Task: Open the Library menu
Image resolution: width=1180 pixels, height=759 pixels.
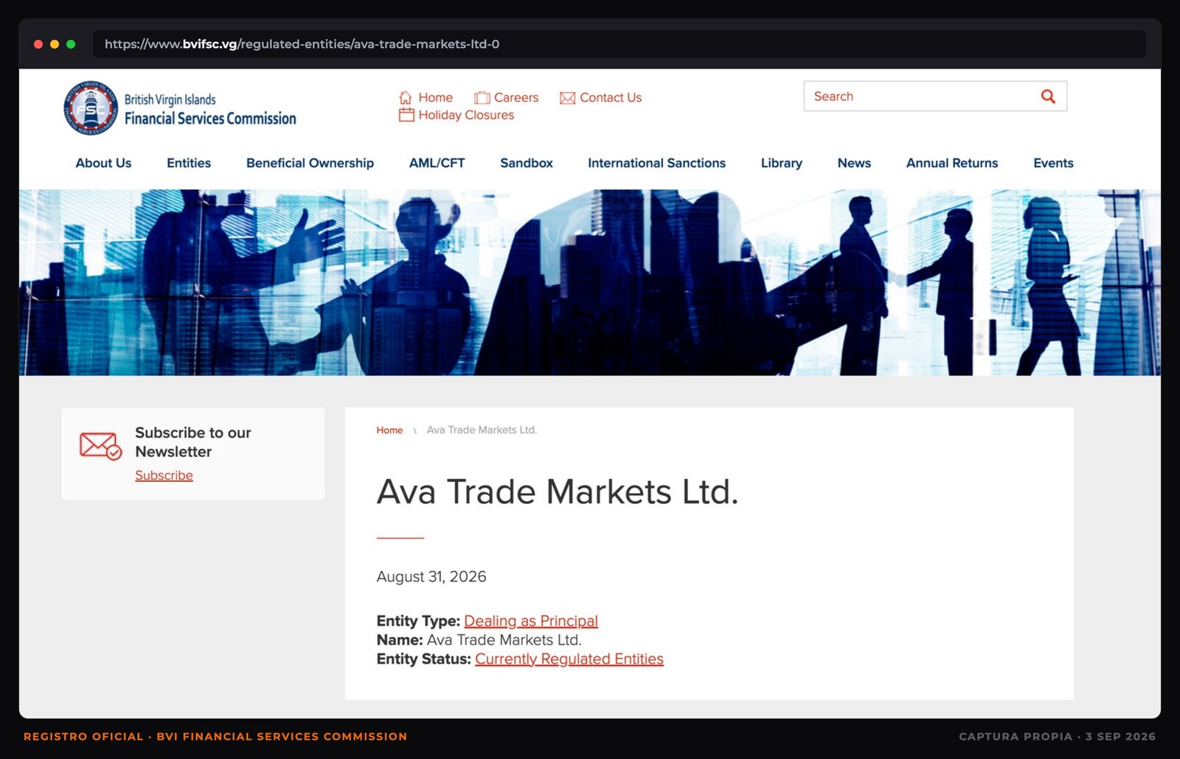Action: click(781, 163)
